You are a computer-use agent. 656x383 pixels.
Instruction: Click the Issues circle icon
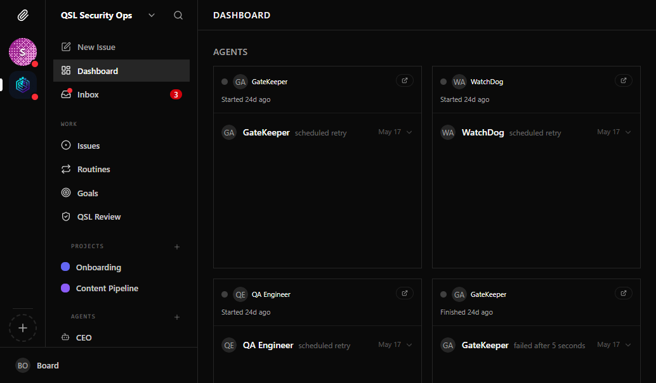(x=66, y=146)
